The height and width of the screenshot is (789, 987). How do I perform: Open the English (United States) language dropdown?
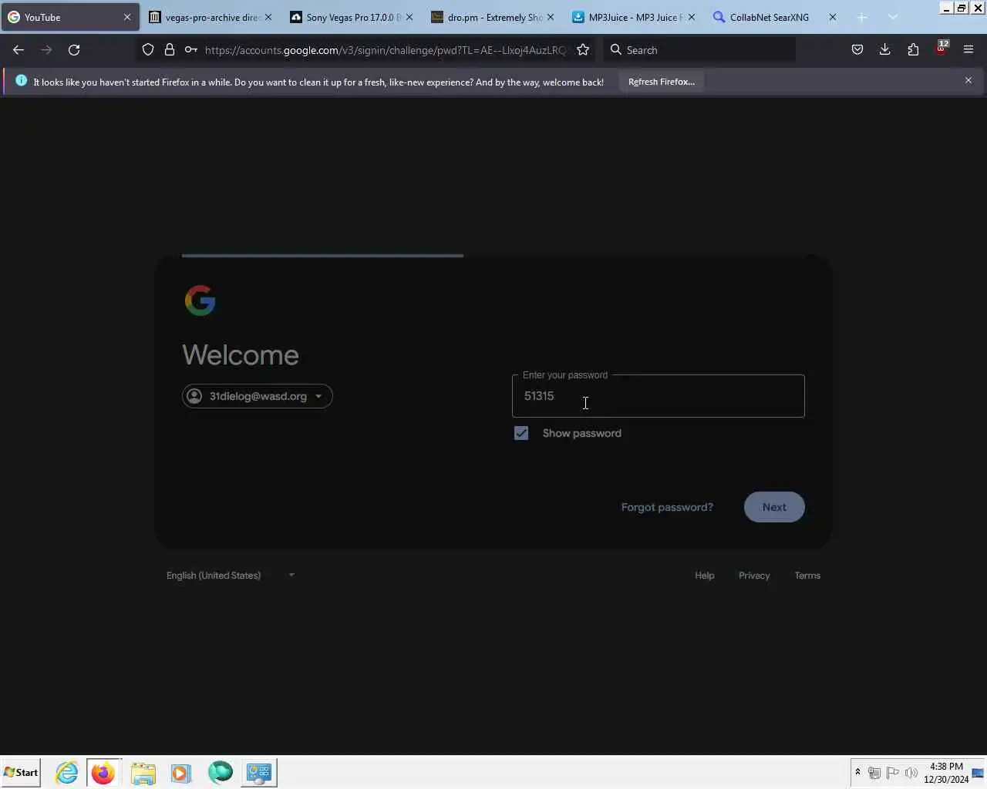click(231, 576)
